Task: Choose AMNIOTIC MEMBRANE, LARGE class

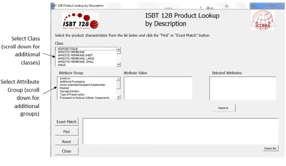Action: (x=86, y=58)
